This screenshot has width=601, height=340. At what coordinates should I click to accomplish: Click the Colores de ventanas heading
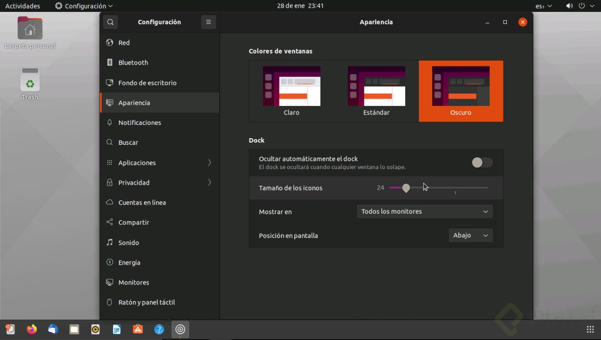point(281,51)
